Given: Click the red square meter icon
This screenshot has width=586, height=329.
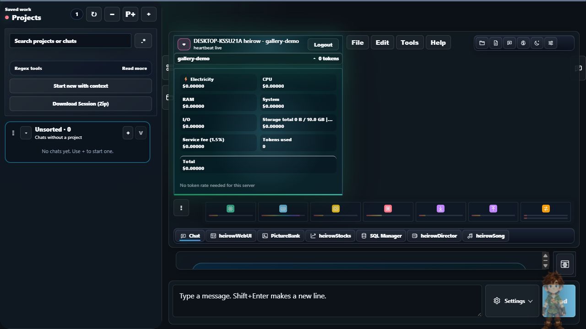Looking at the screenshot, I should [388, 208].
